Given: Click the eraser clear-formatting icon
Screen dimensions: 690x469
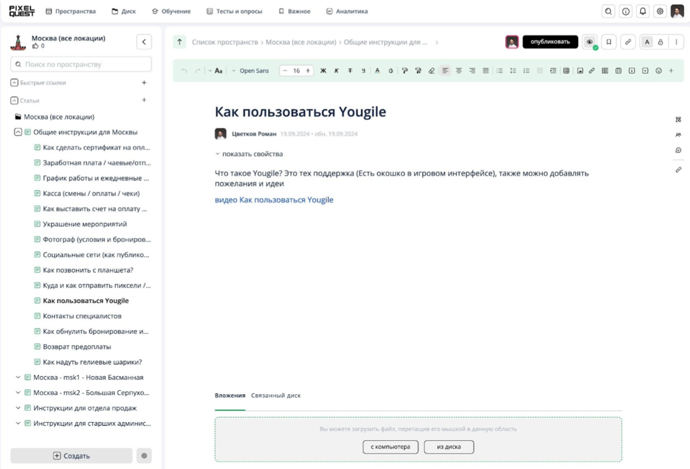Looking at the screenshot, I should tap(432, 70).
